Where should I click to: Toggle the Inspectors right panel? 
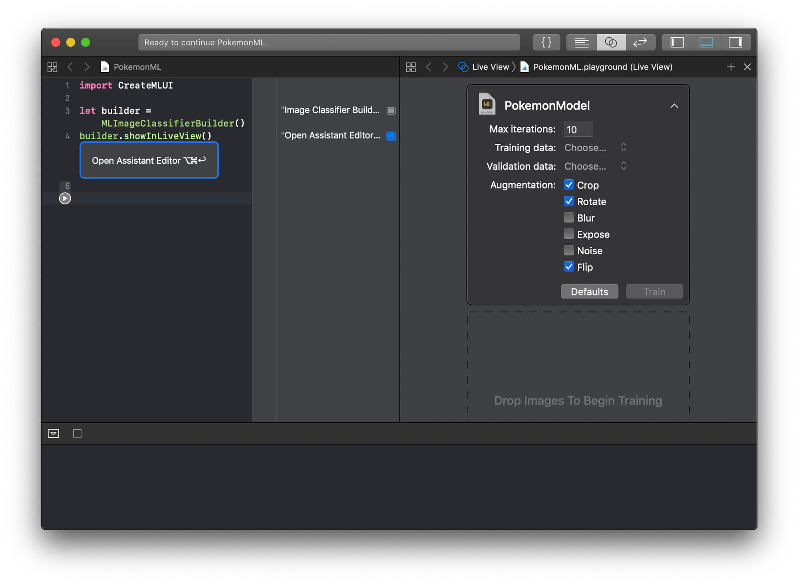click(735, 42)
